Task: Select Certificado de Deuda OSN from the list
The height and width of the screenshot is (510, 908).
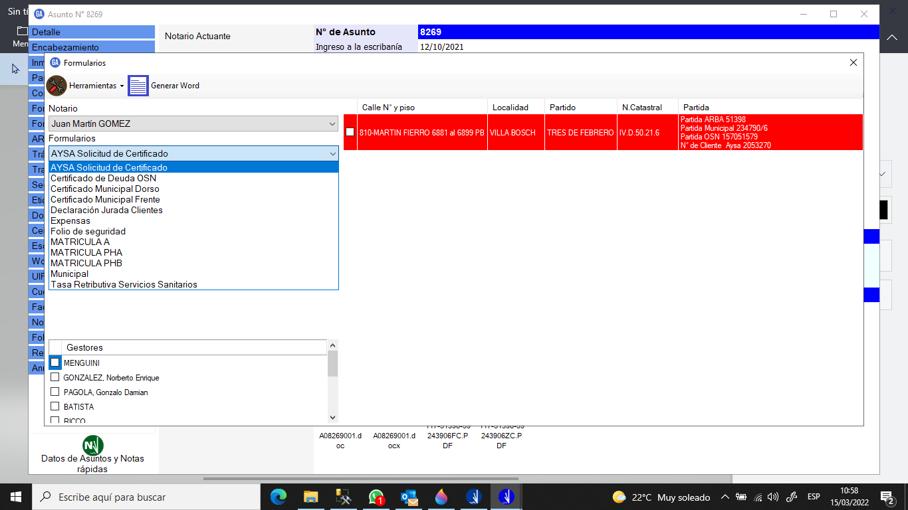Action: (x=104, y=178)
